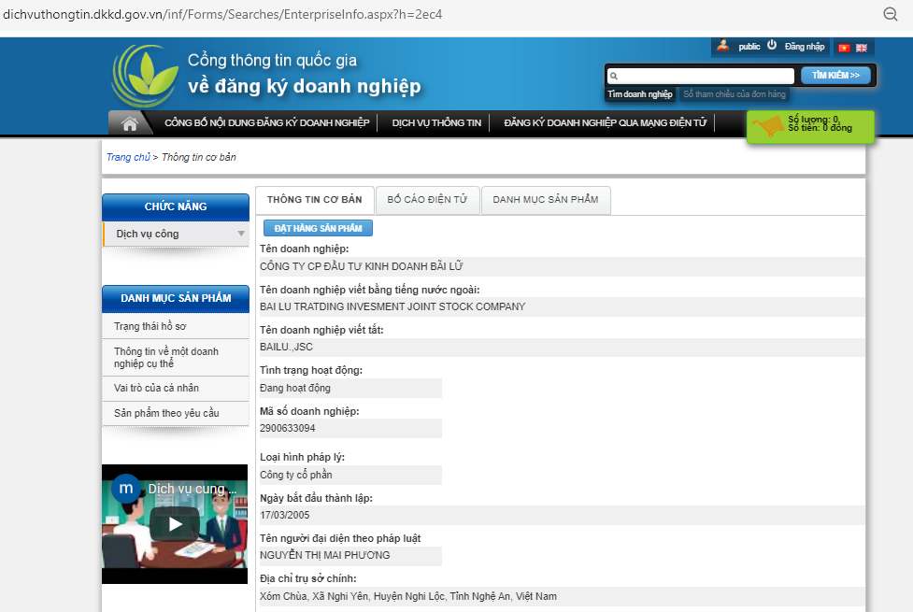Image resolution: width=913 pixels, height=612 pixels.
Task: Click the ĐẶT HÀNG SẢN PHẨM button
Action: click(x=318, y=228)
